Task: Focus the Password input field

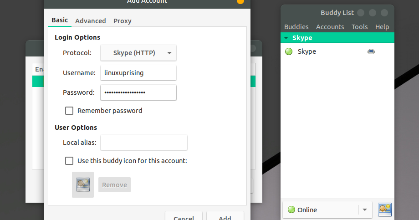Action: point(138,92)
